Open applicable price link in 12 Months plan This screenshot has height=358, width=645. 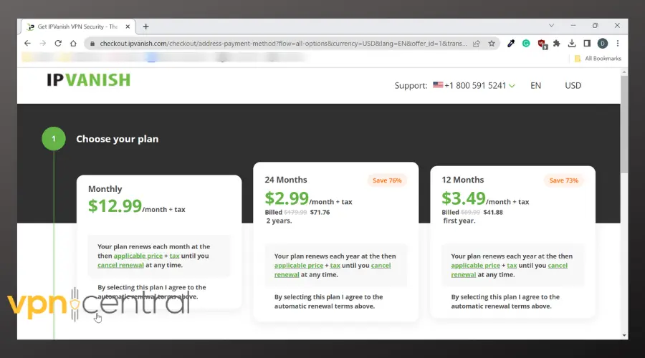[476, 266]
